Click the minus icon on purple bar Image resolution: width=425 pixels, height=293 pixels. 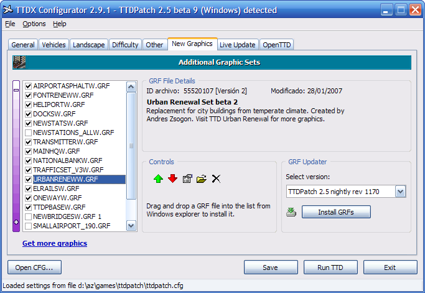(16, 90)
